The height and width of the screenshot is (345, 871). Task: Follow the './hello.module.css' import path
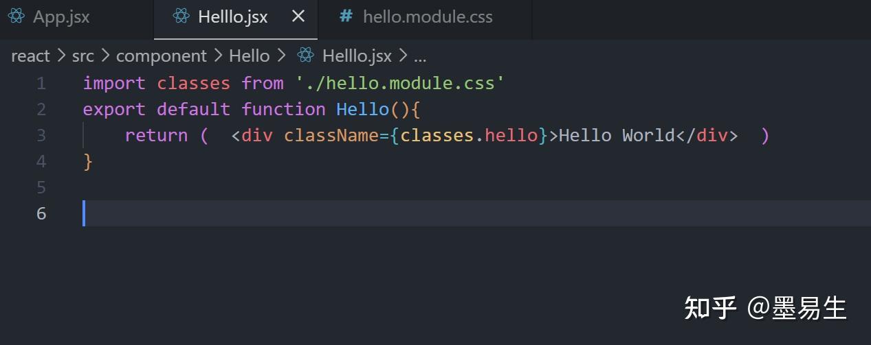[x=400, y=84]
